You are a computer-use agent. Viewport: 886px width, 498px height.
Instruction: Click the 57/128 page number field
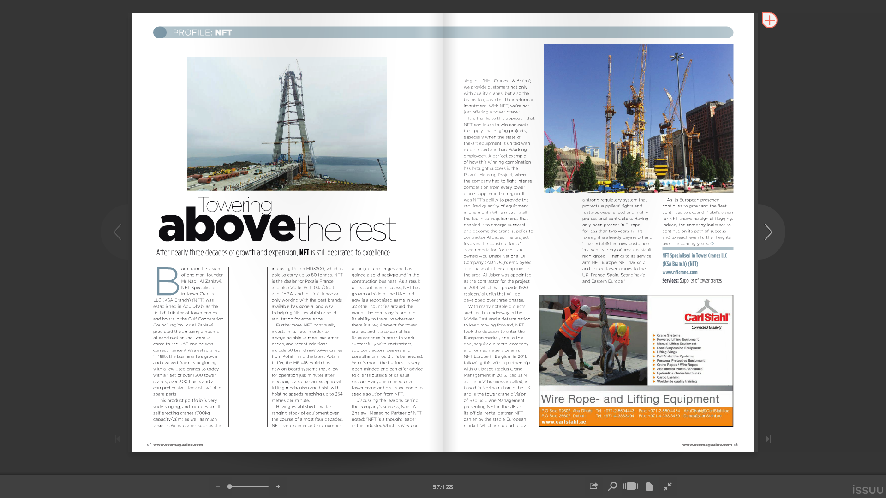(443, 487)
